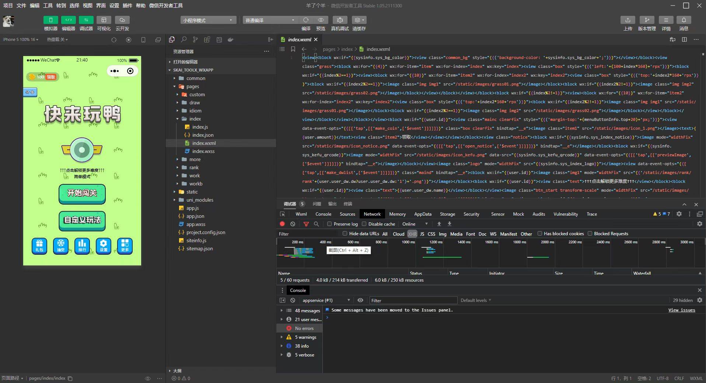Click the explorer files icon in sidebar
Viewport: 706px width, 383px height.
172,39
